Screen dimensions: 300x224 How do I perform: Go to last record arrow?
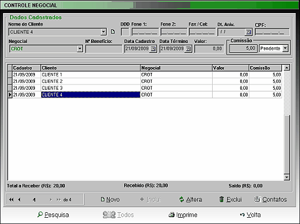[59, 200]
